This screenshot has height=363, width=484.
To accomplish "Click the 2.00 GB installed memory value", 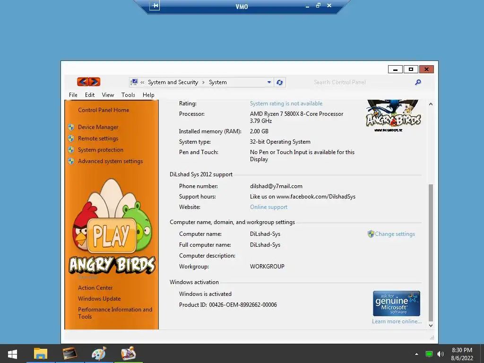I will tap(259, 131).
